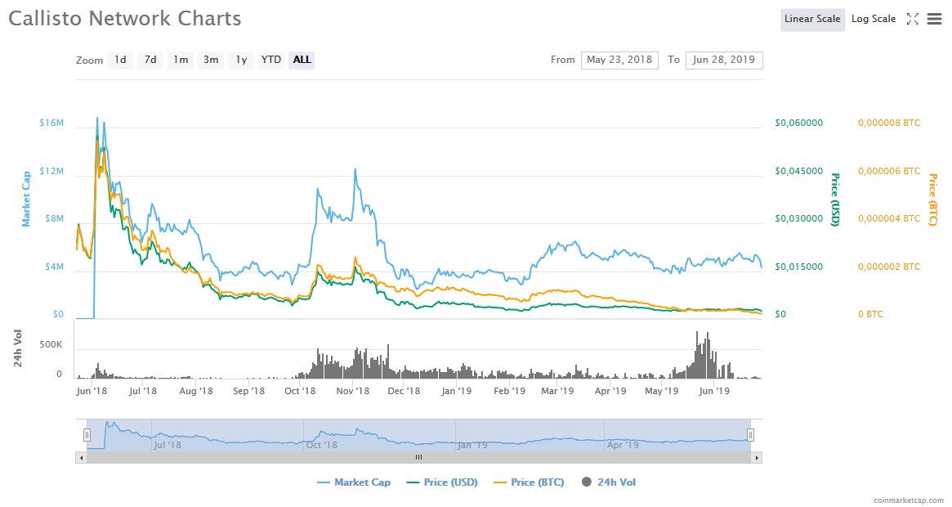This screenshot has width=952, height=507.
Task: Click the coinmarketcap.com credit link
Action: (x=909, y=500)
